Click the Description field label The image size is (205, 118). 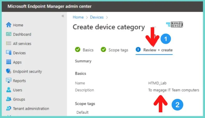(84, 90)
